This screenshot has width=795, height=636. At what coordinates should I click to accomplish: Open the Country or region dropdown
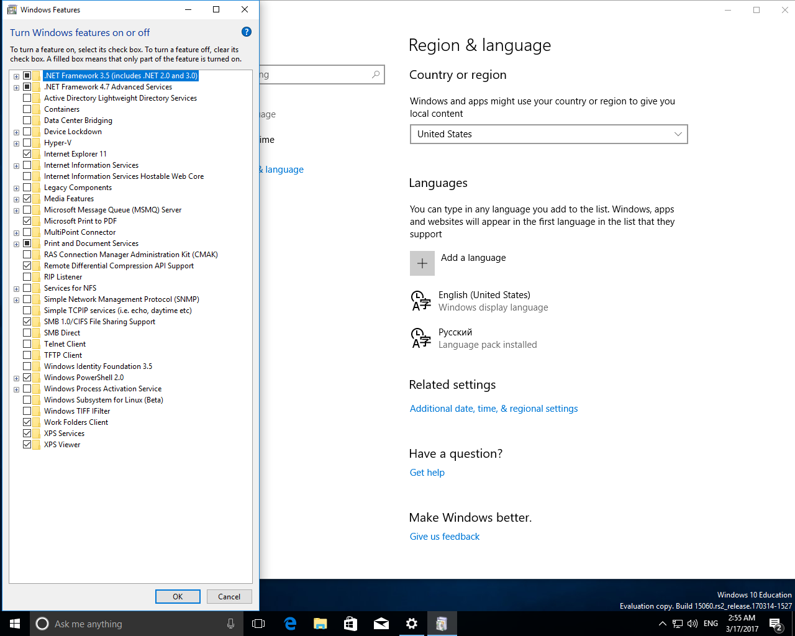[549, 134]
